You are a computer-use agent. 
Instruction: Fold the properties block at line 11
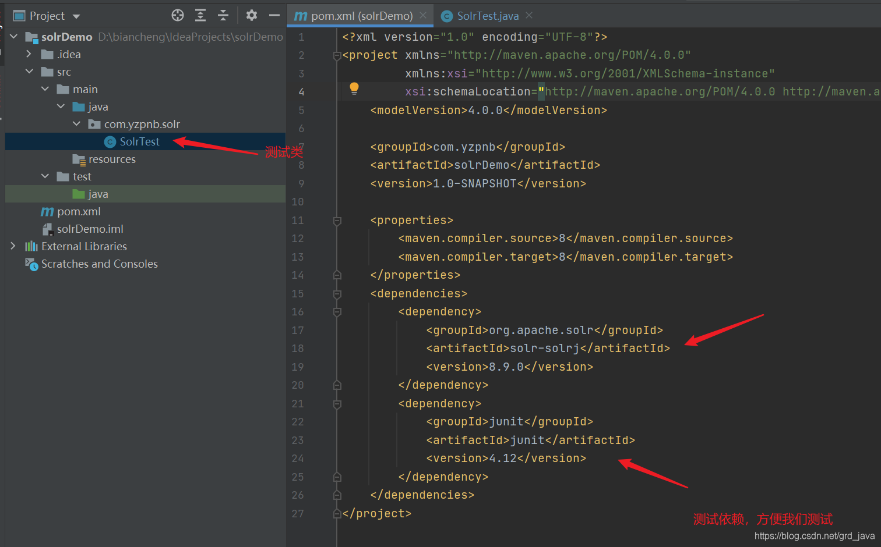coord(337,221)
